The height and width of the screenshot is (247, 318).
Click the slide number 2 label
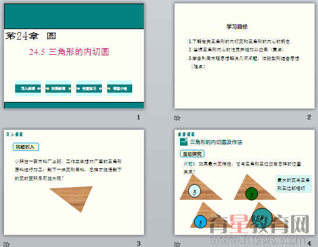click(309, 117)
